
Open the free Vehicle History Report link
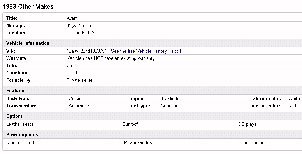tap(146, 51)
